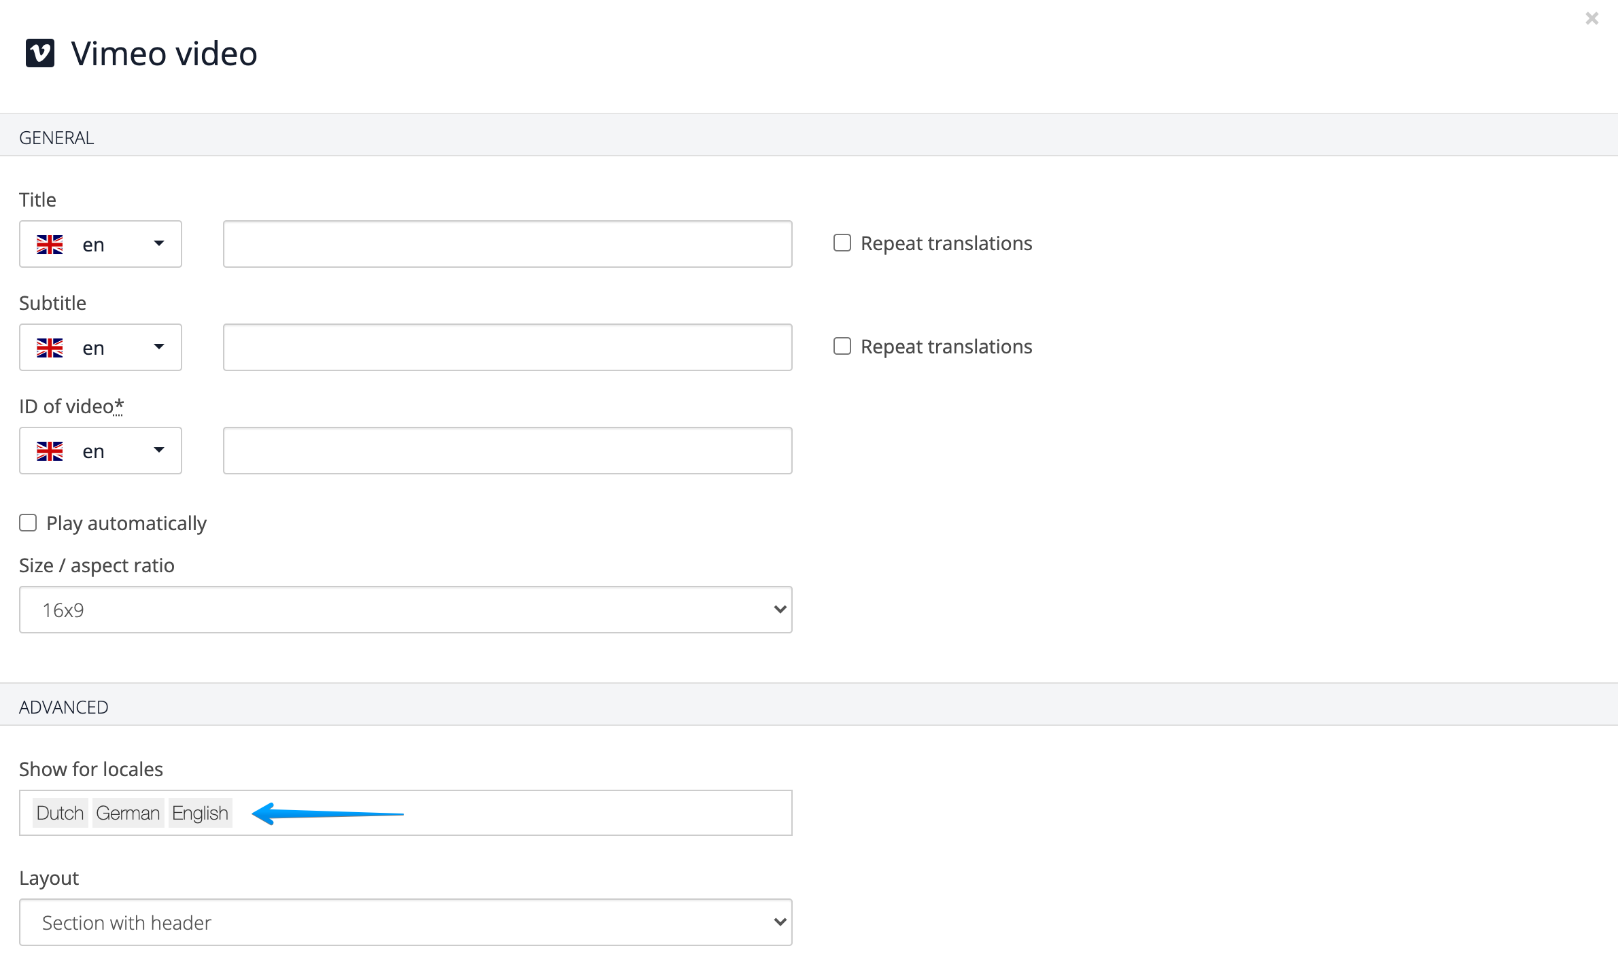
Task: Toggle Play automatically checkbox
Action: pyautogui.click(x=28, y=523)
